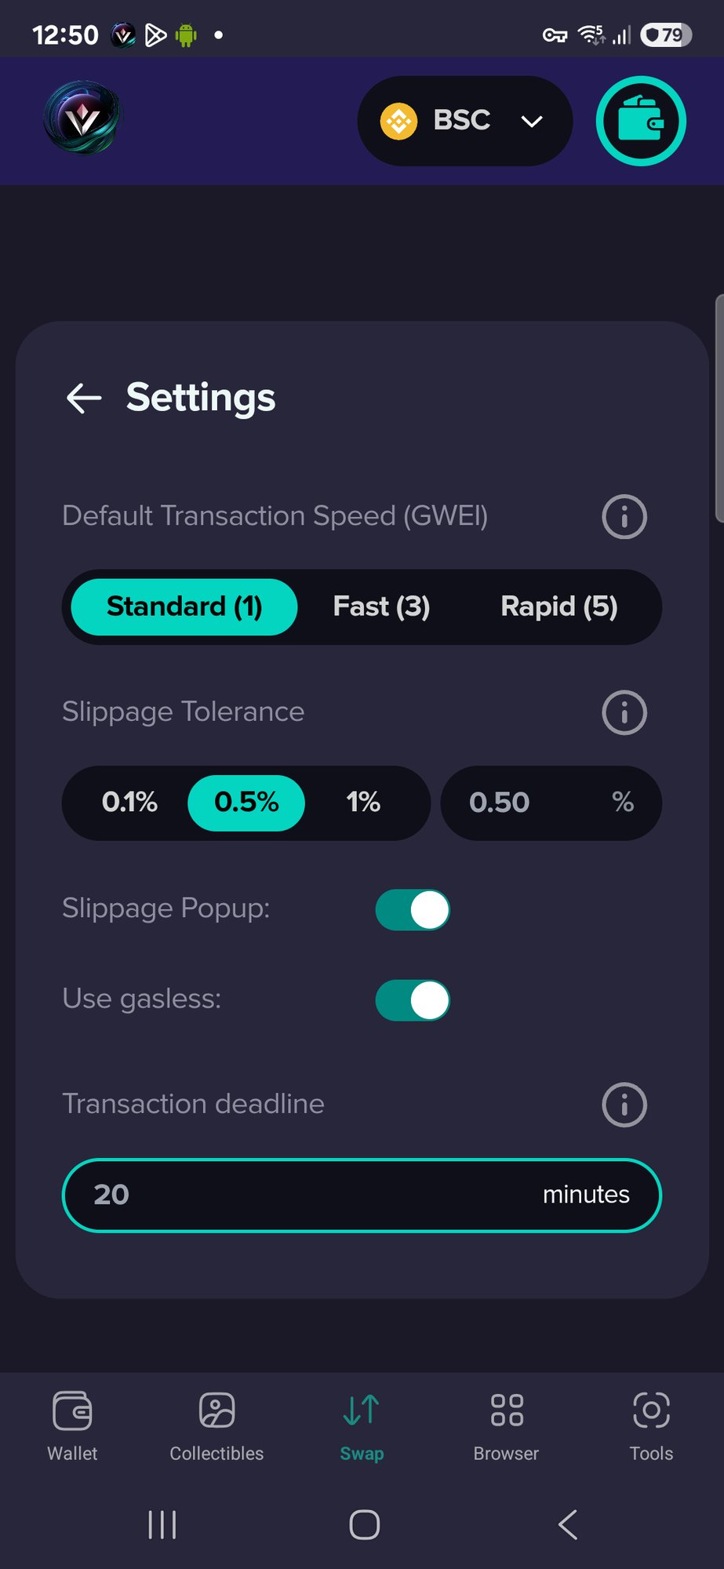Expand the BSC network dropdown
Viewport: 724px width, 1569px height.
pyautogui.click(x=465, y=121)
